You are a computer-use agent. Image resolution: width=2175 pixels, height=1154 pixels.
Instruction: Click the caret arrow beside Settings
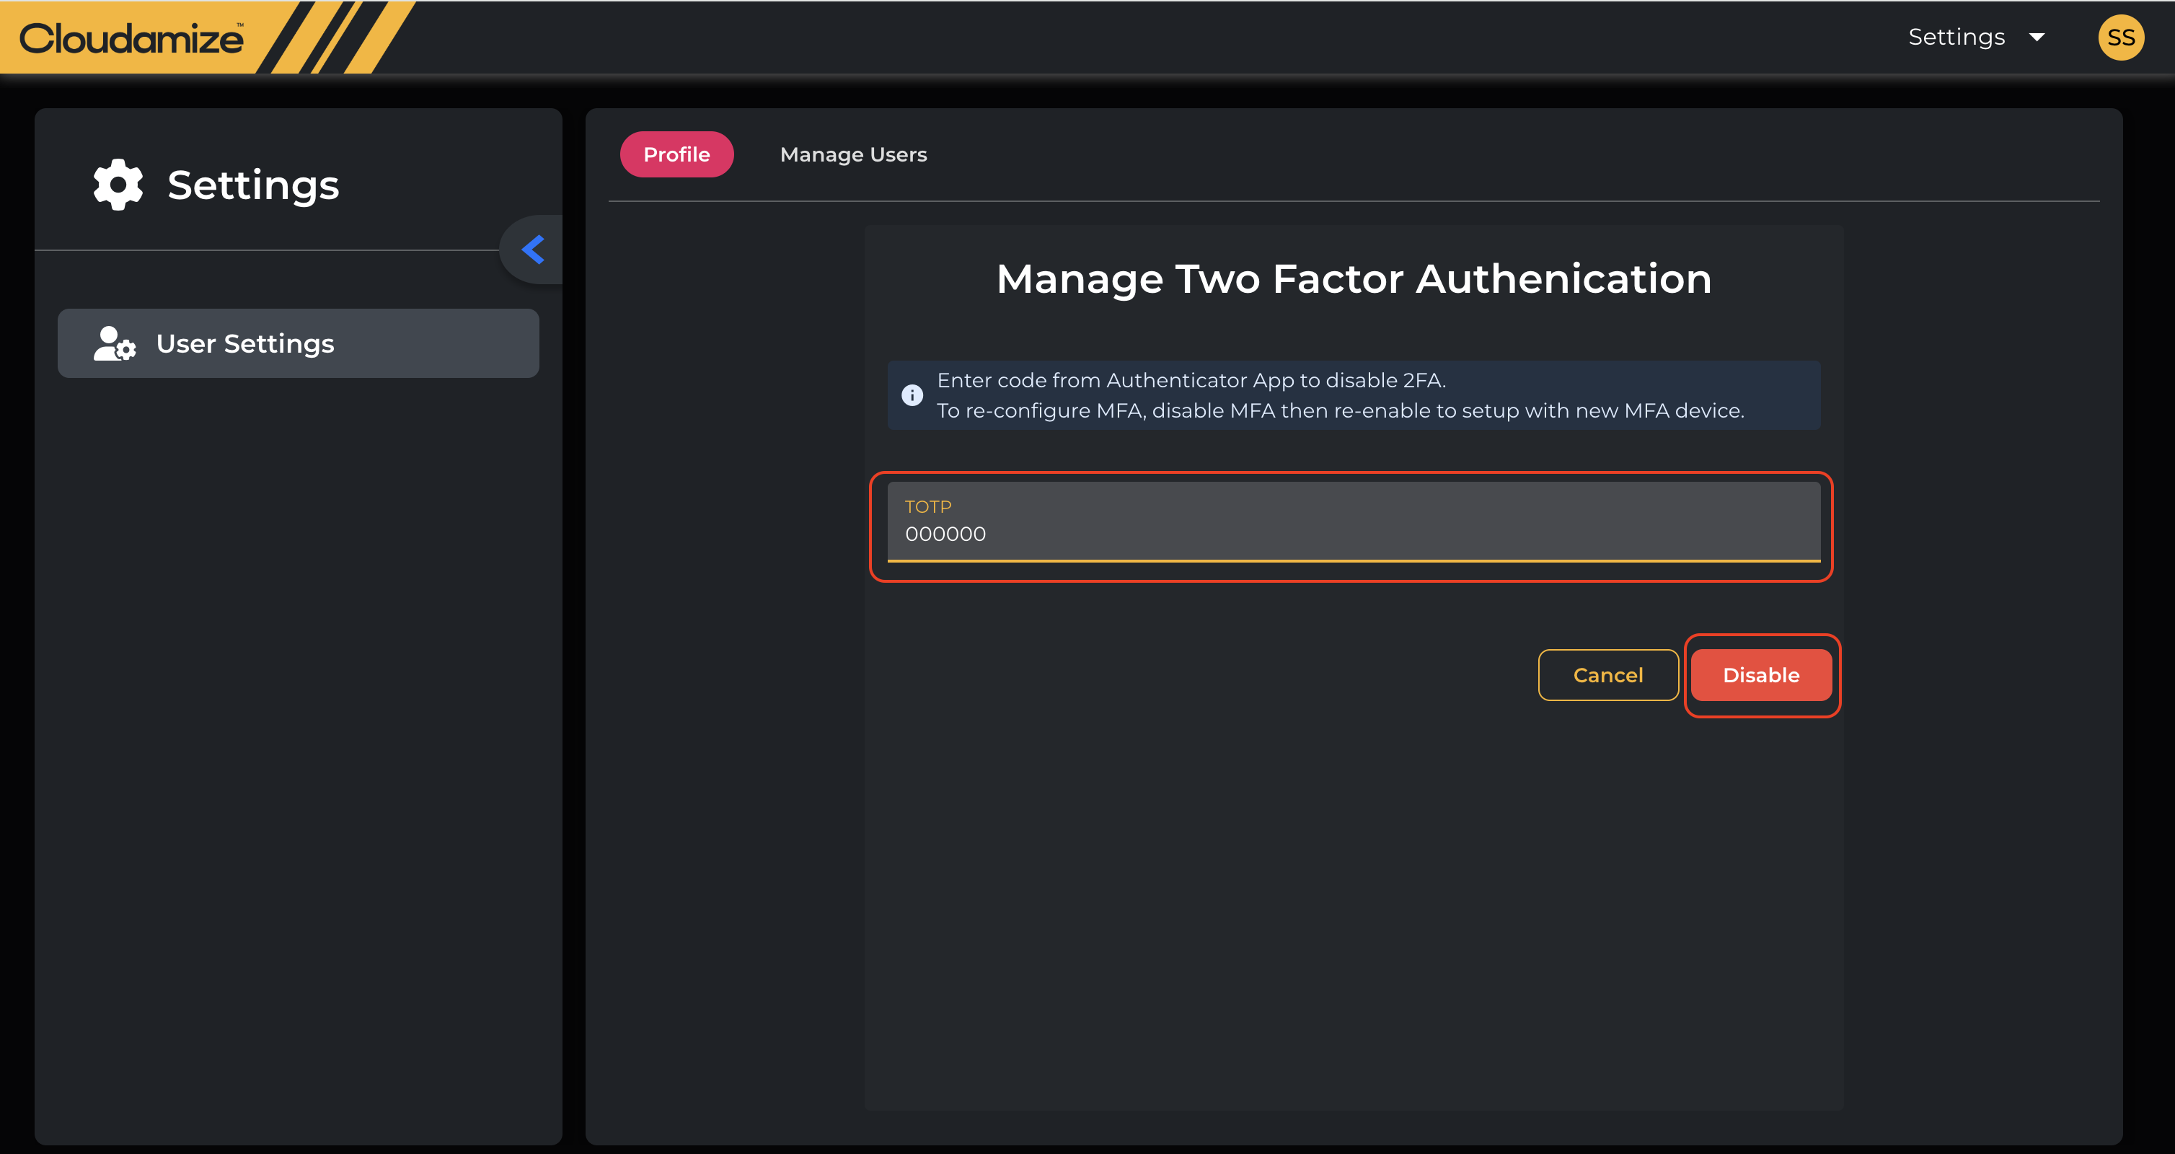pos(2037,37)
